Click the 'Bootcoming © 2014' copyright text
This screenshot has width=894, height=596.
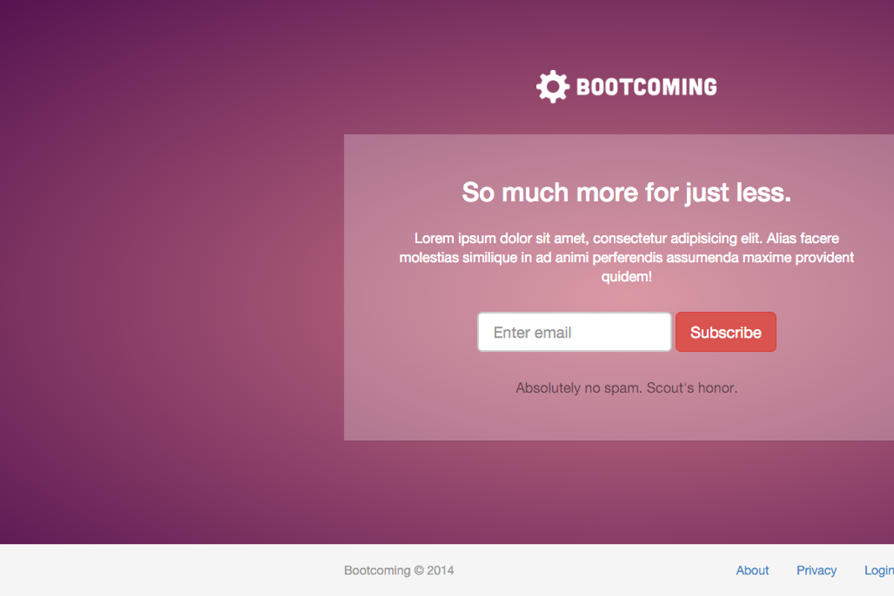point(399,571)
